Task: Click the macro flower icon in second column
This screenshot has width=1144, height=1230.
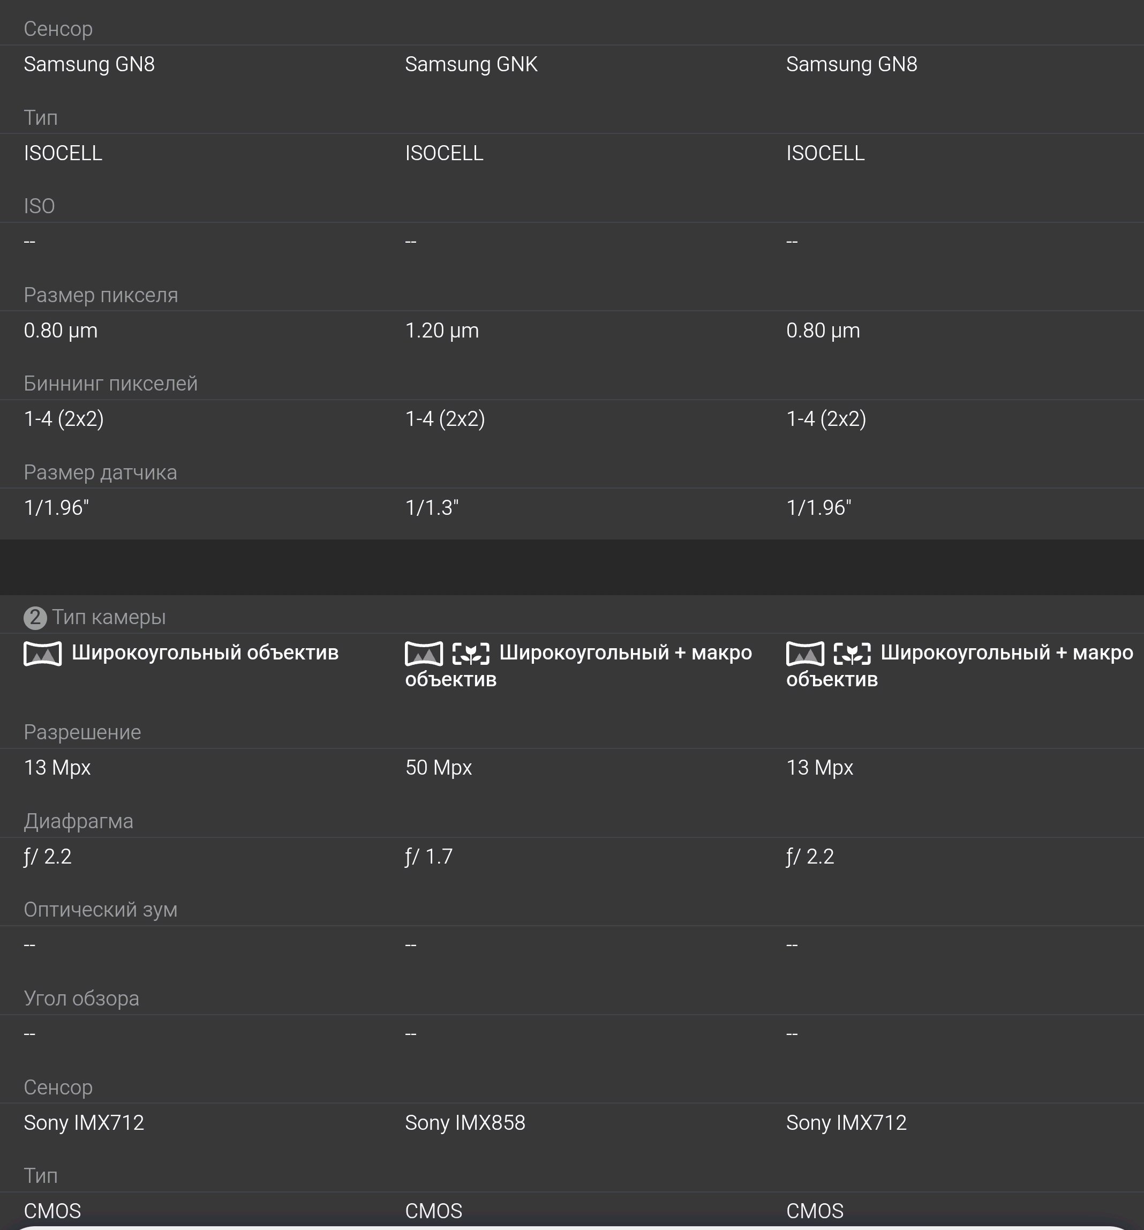Action: click(471, 654)
